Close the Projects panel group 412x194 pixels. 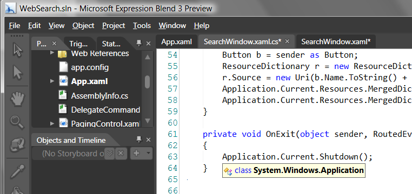click(148, 44)
